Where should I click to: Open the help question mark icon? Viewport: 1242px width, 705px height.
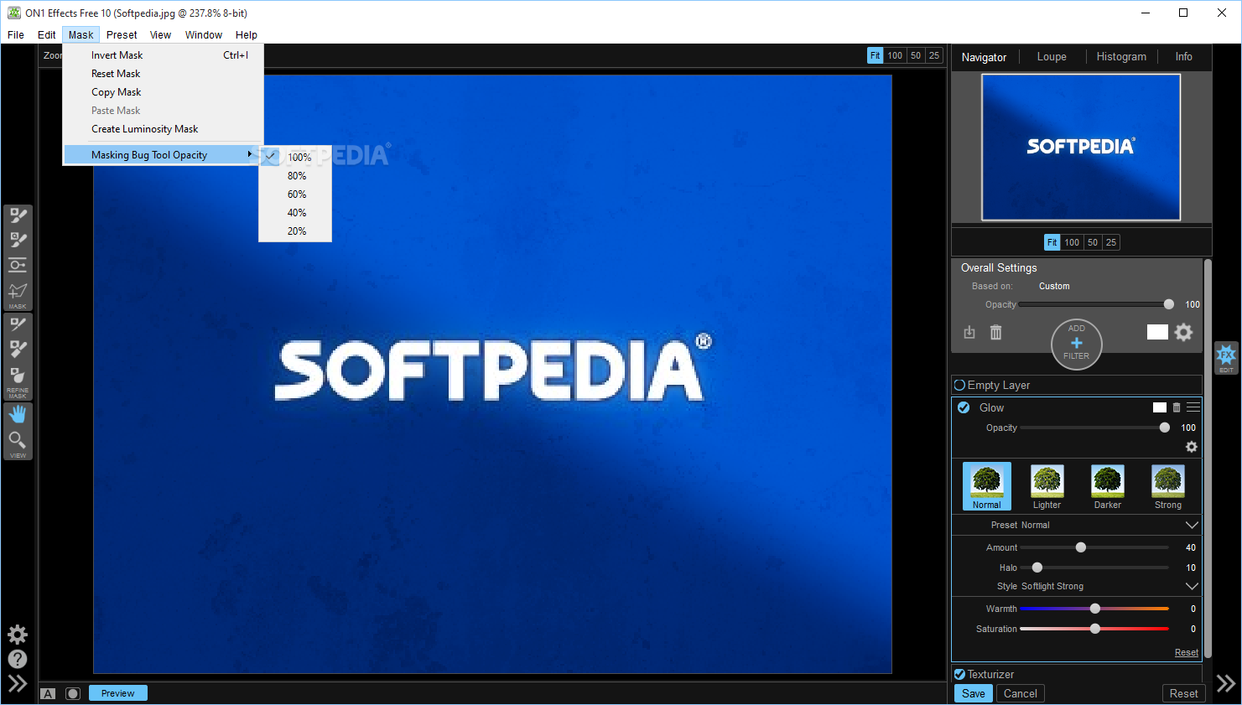18,660
